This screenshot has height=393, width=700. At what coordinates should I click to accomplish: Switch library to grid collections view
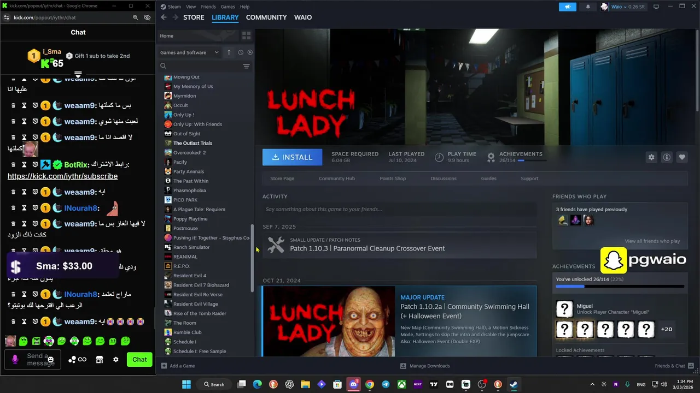tap(246, 35)
